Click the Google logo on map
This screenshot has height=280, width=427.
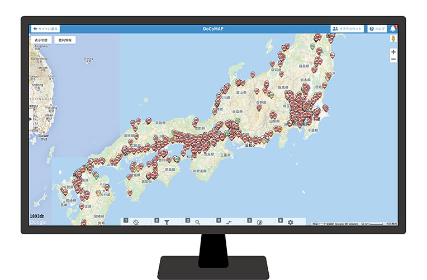(37, 222)
